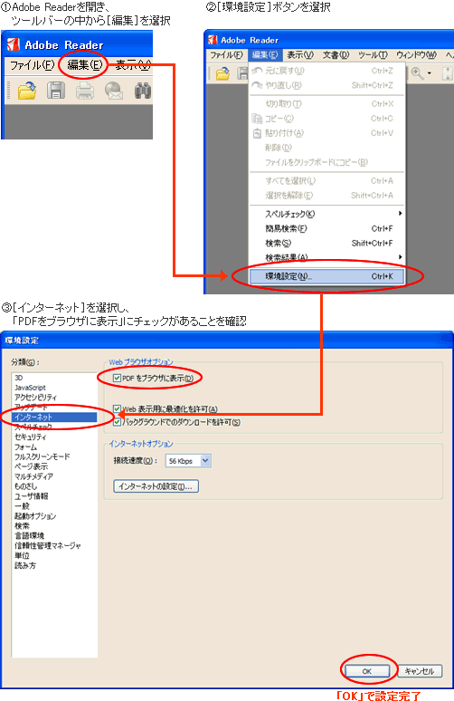Click Open folder icon in first Adobe Reader toolbar
The height and width of the screenshot is (701, 454).
(x=27, y=91)
